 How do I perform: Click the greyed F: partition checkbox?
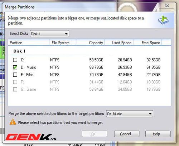point(15,82)
